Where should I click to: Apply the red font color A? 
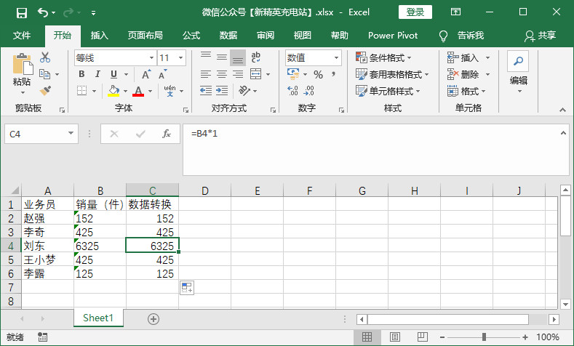[x=138, y=90]
